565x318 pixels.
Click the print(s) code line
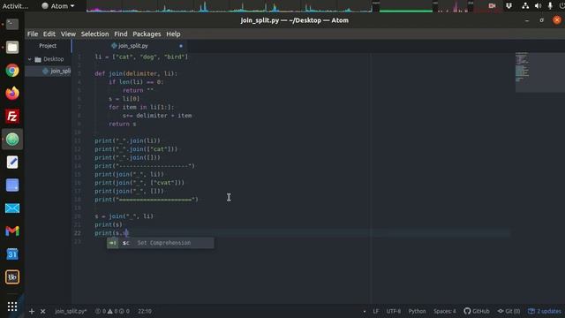(109, 225)
